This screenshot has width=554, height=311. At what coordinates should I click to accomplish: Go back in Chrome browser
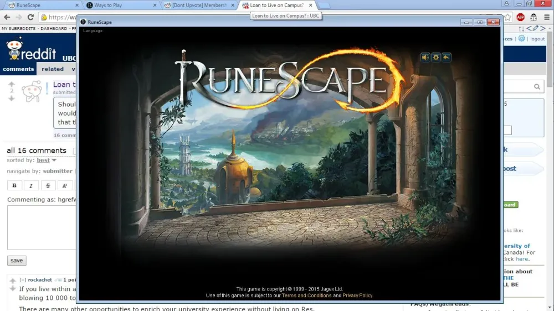point(7,17)
